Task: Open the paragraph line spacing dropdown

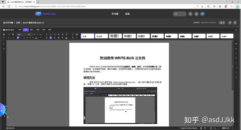Action: 67,34
